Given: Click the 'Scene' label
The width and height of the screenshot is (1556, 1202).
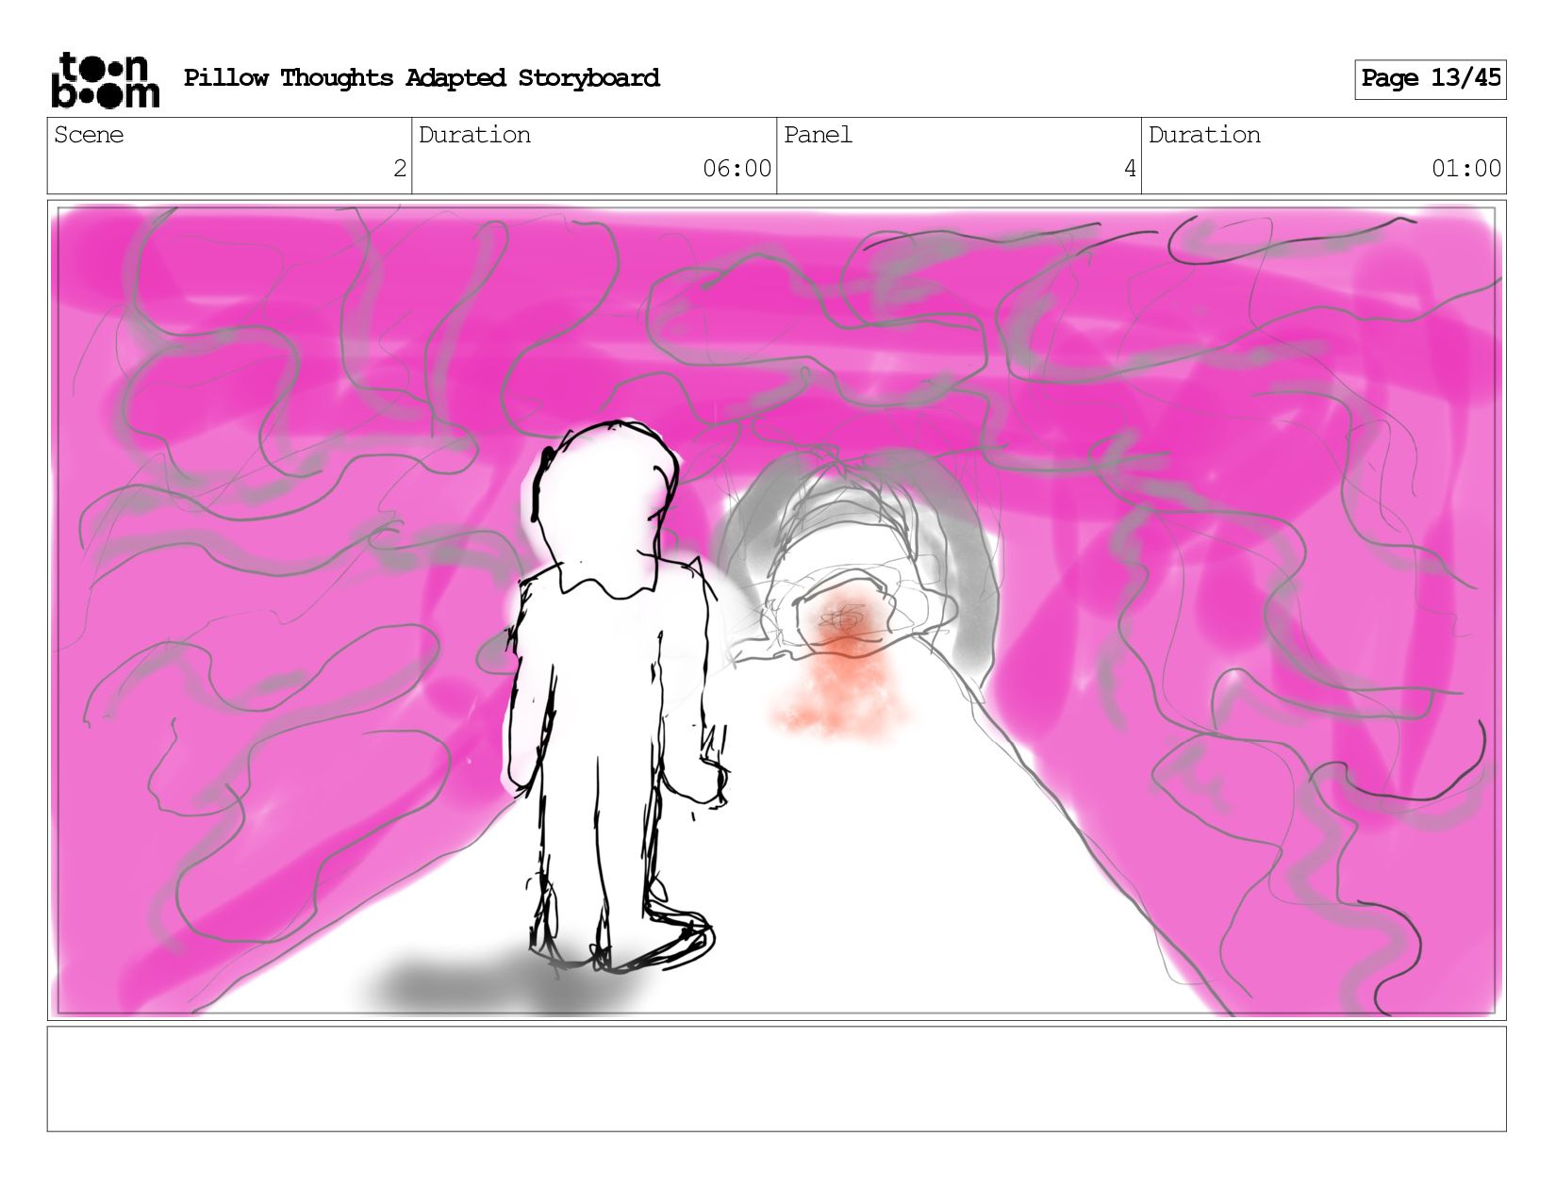Looking at the screenshot, I should (x=89, y=135).
